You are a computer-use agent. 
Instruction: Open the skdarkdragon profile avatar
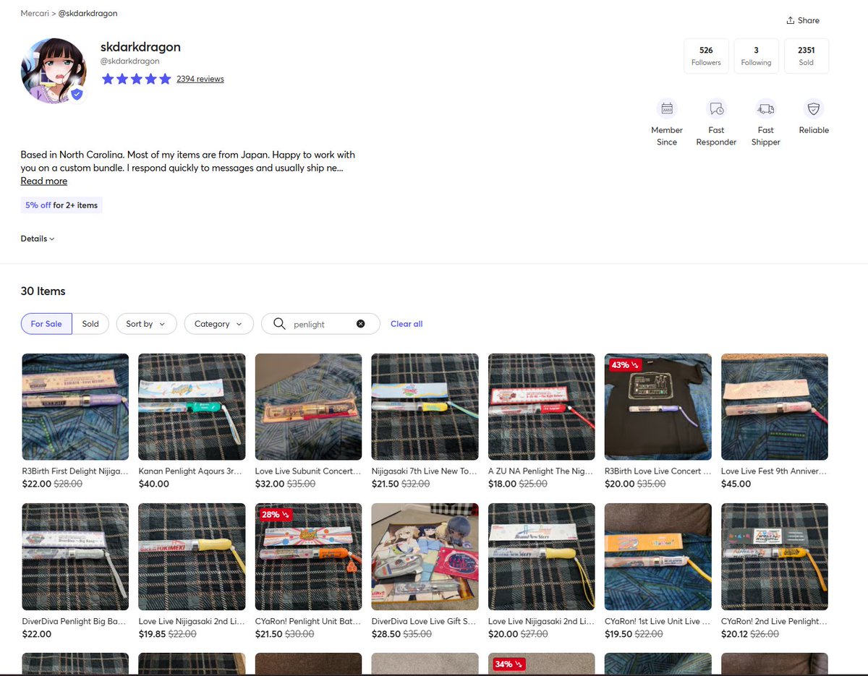pos(54,71)
